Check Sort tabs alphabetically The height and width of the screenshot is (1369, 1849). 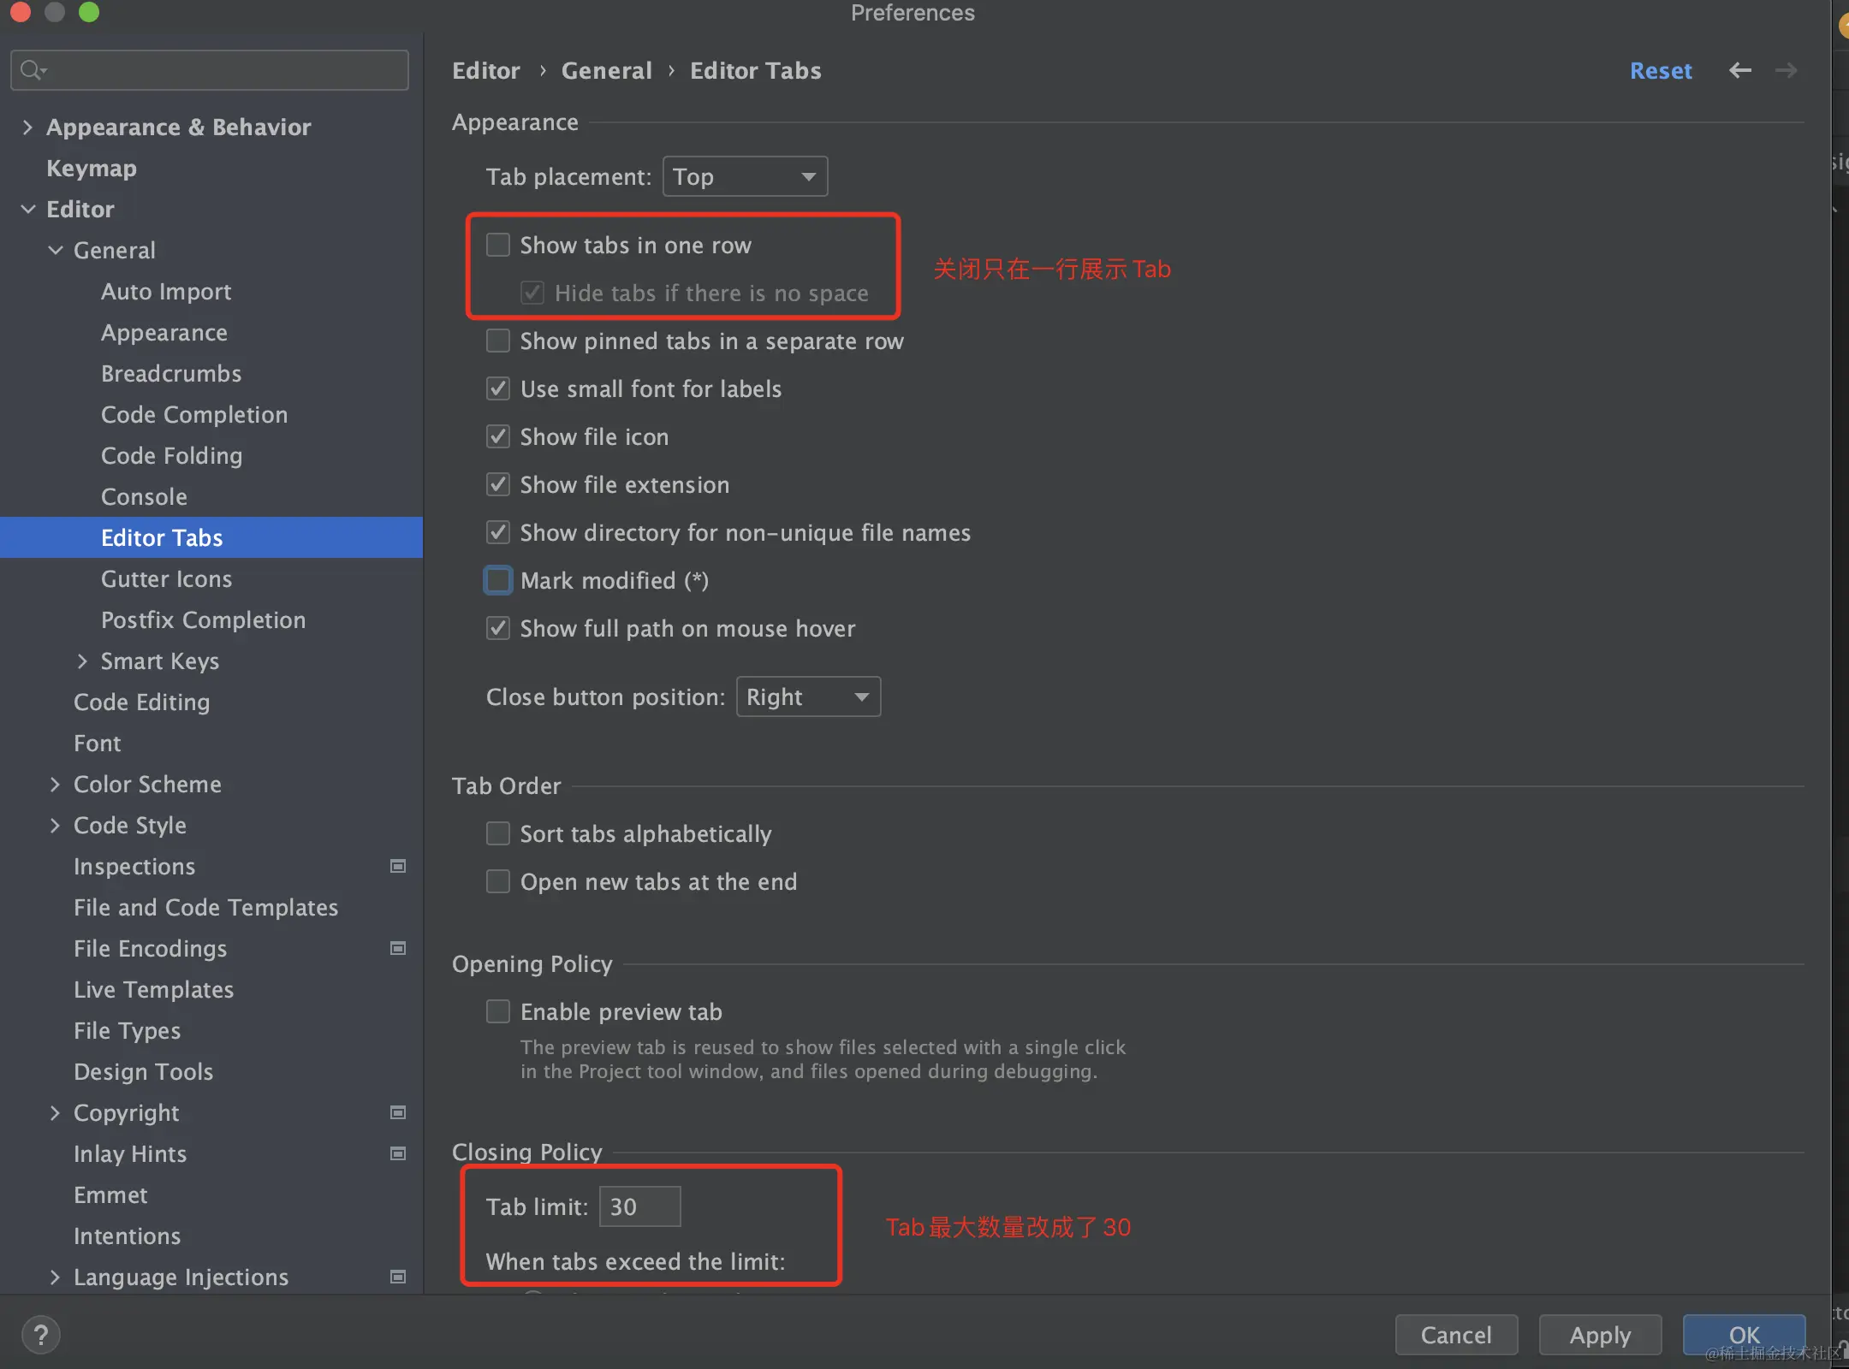click(498, 833)
